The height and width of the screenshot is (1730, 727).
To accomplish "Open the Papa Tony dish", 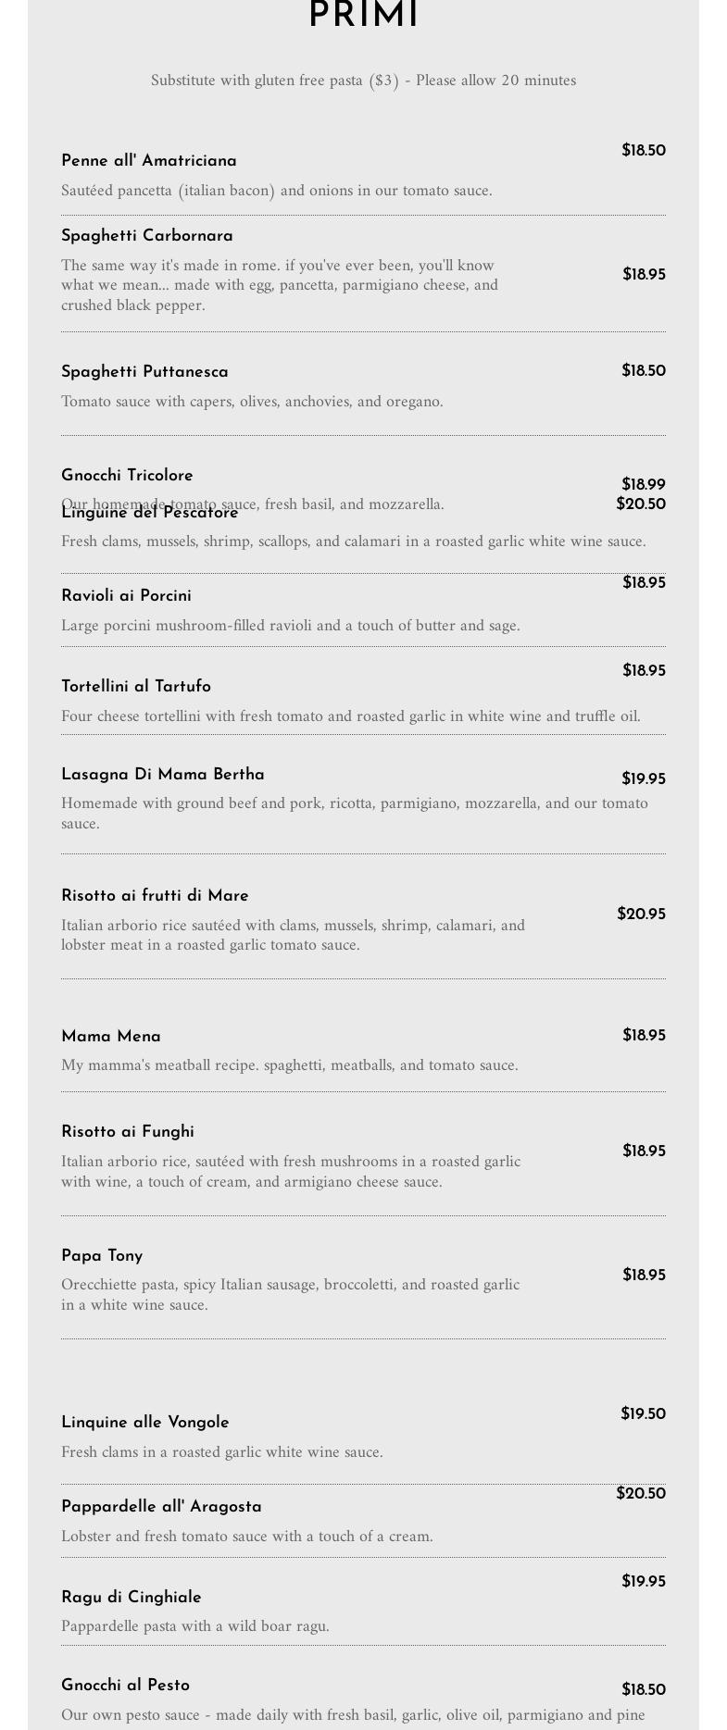I will [x=102, y=1256].
